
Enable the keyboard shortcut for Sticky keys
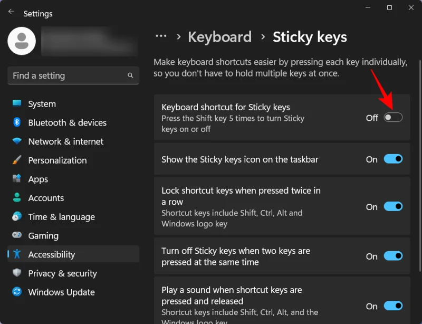[x=393, y=118]
